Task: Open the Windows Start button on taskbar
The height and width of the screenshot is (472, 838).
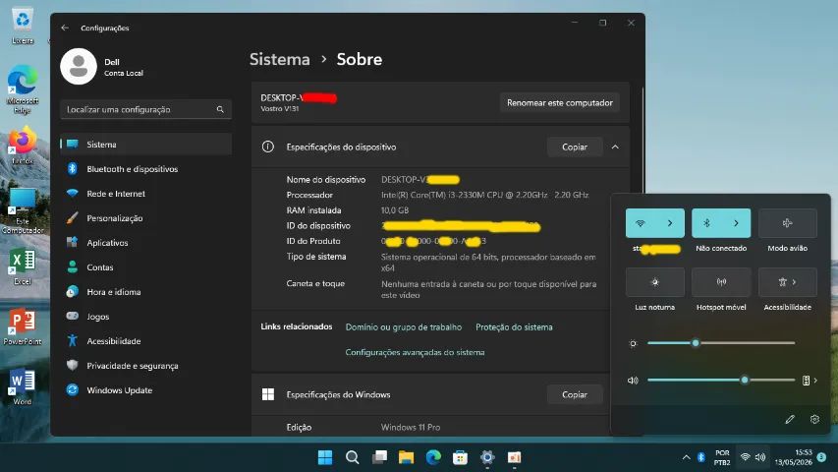Action: tap(325, 457)
